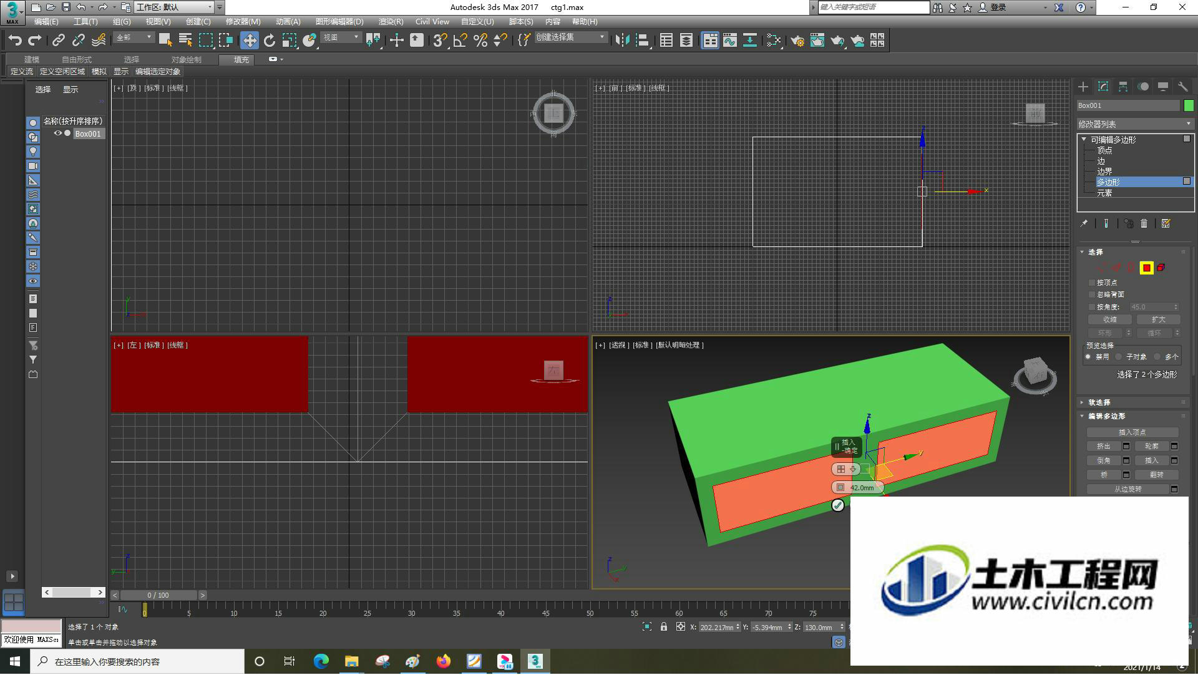The height and width of the screenshot is (675, 1198).
Task: Switch to the 自由形式 ribbon tab
Action: click(77, 60)
